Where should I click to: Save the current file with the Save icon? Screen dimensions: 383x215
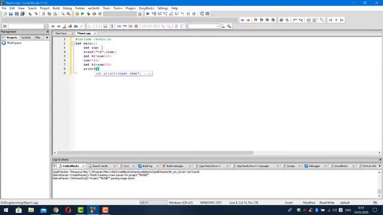17,14
